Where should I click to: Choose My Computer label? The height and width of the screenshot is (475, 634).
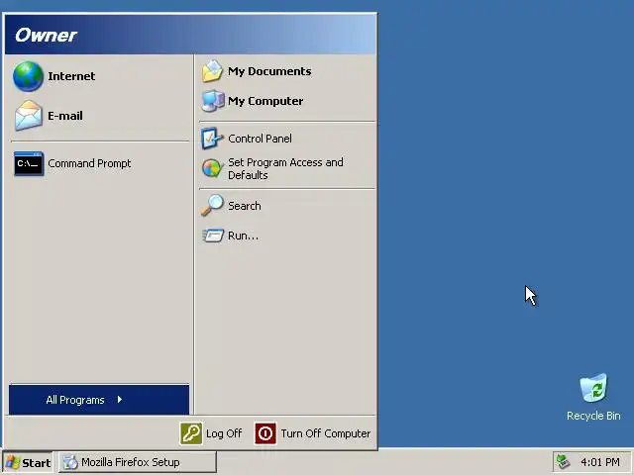tap(265, 101)
